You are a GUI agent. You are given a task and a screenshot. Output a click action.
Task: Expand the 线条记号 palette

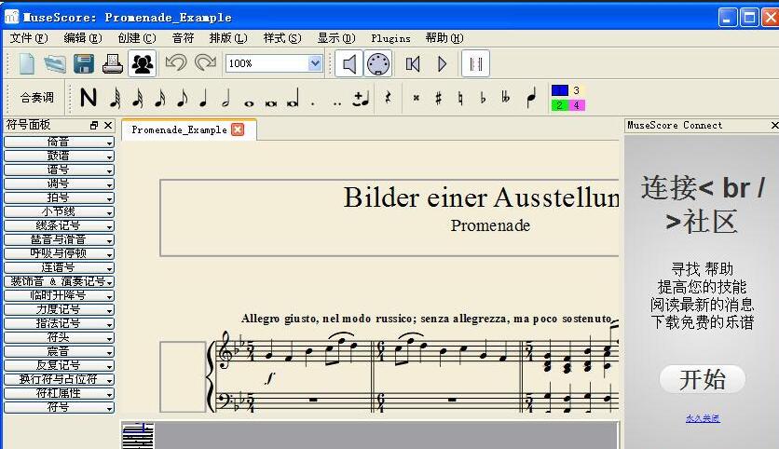tap(59, 225)
